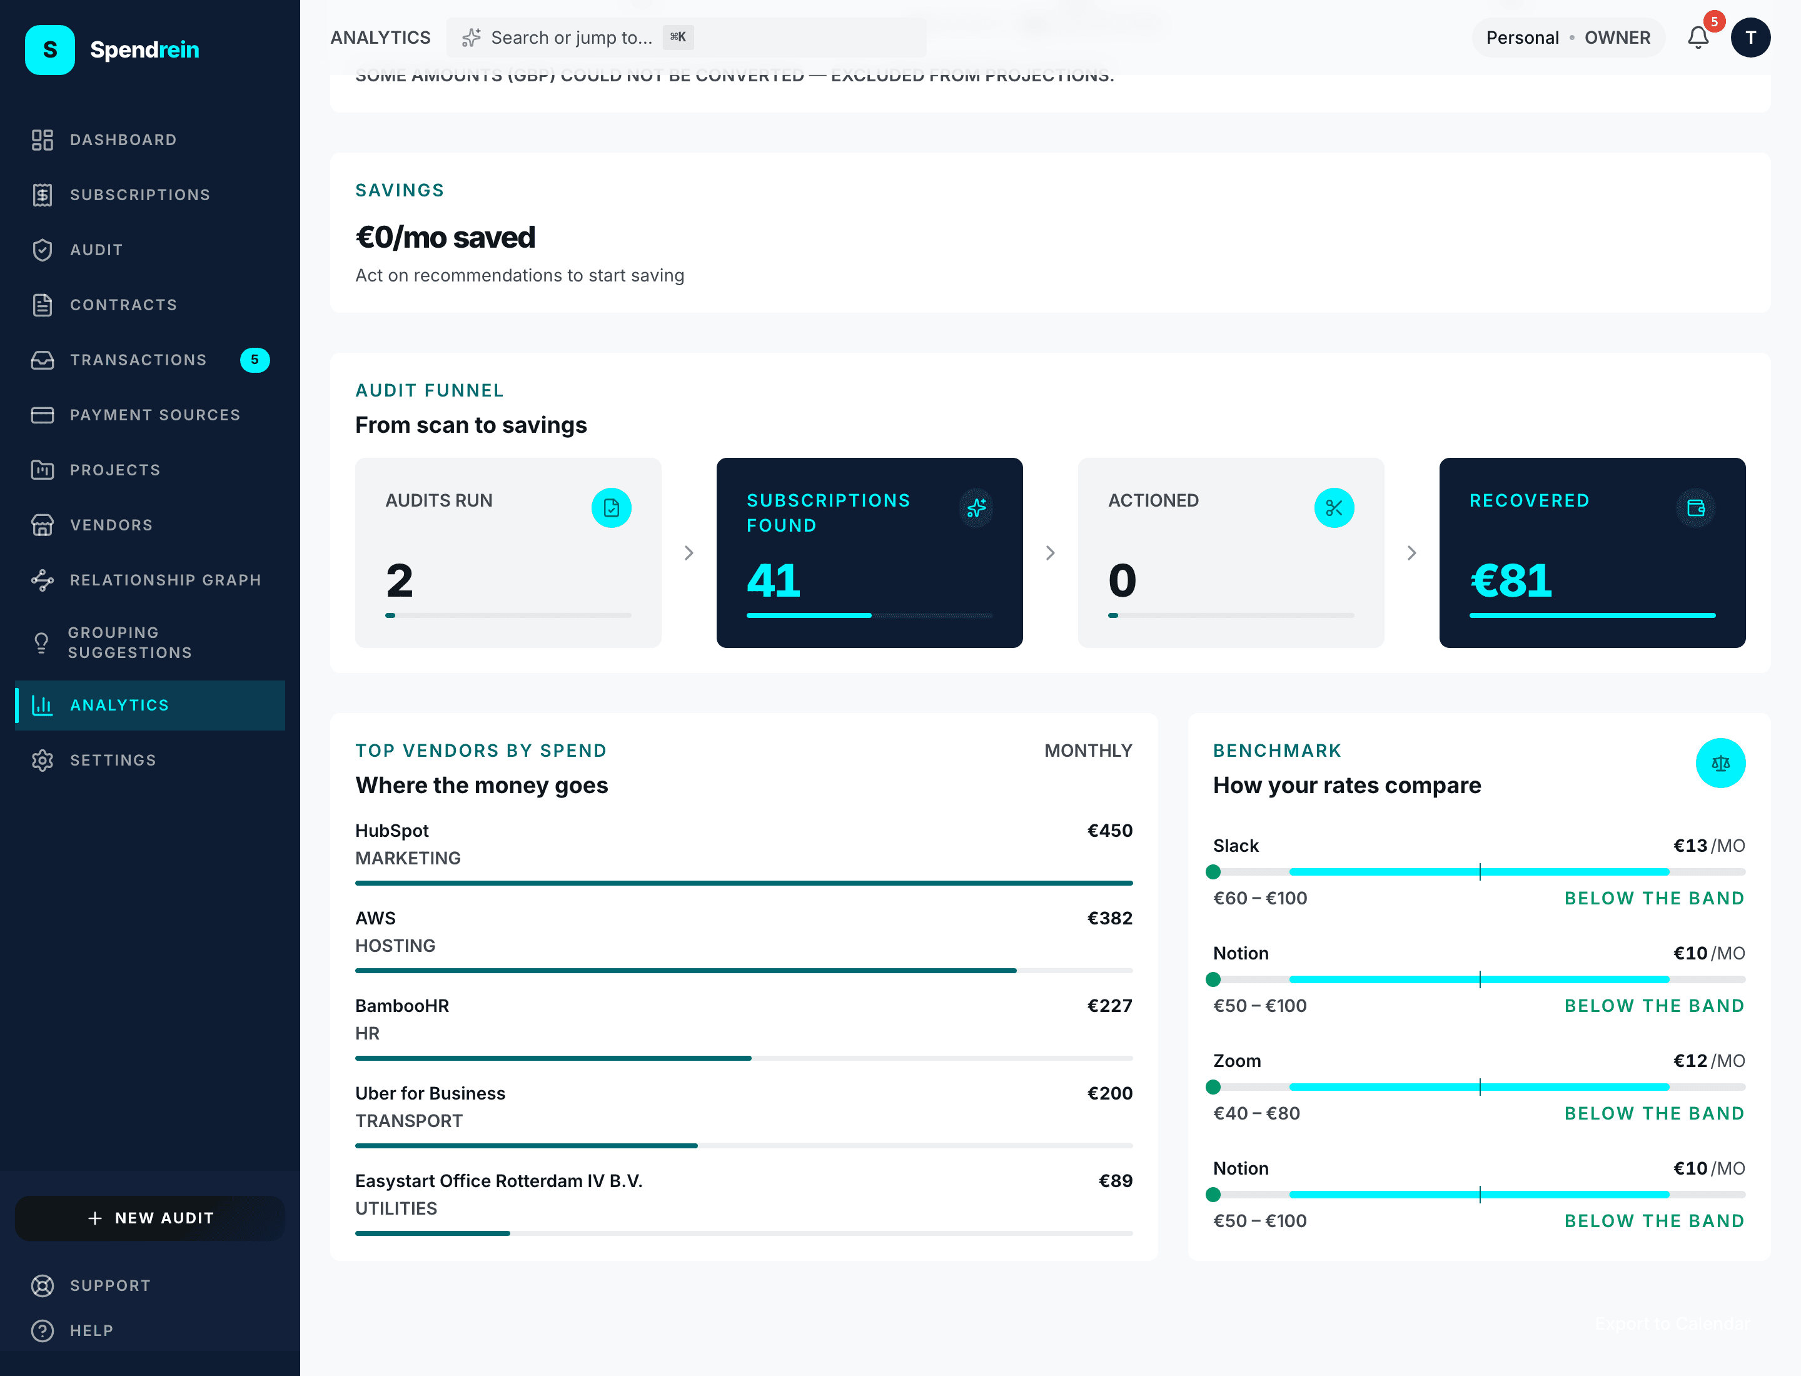This screenshot has height=1376, width=1801.
Task: Go to Dashboard menu item
Action: pos(150,140)
